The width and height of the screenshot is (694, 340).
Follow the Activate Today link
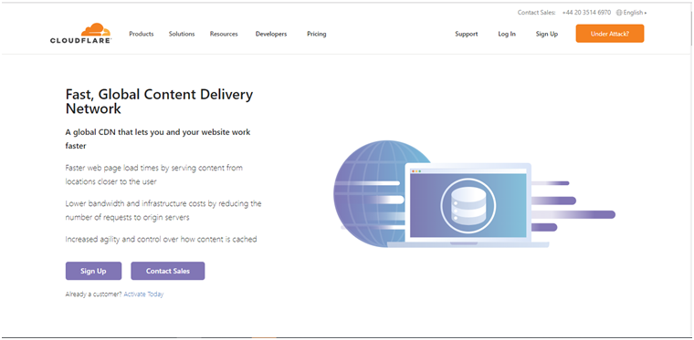(x=143, y=294)
